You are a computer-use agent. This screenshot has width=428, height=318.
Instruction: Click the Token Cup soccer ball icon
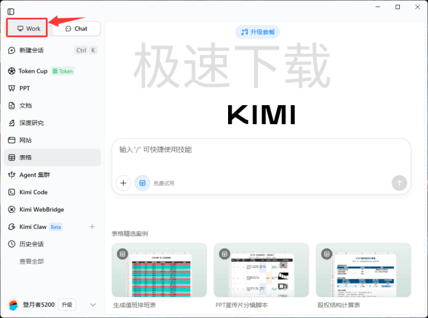(x=12, y=71)
